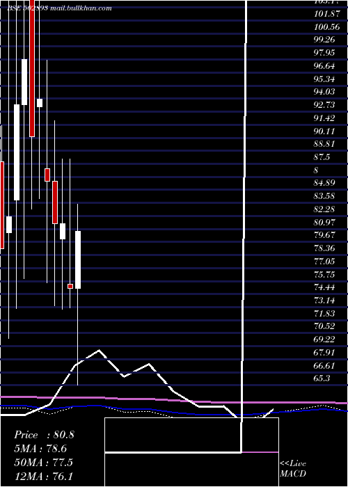Click the '<<Live MACD' label

[293, 469]
